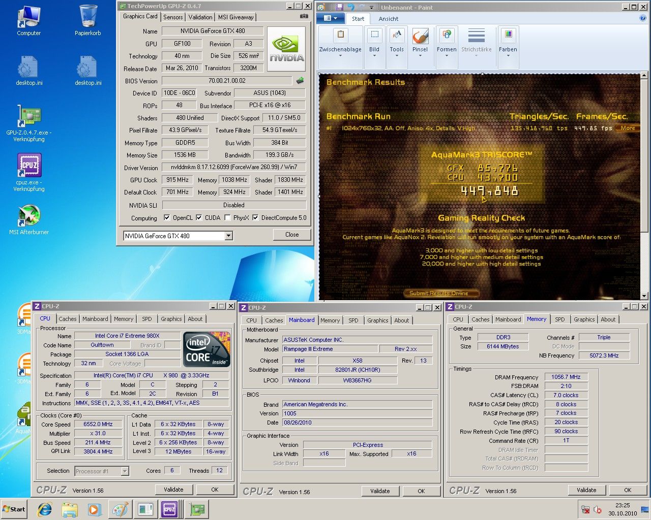The image size is (651, 520).
Task: Click the Paint vertical scrollbar down arrow
Action: [x=644, y=296]
